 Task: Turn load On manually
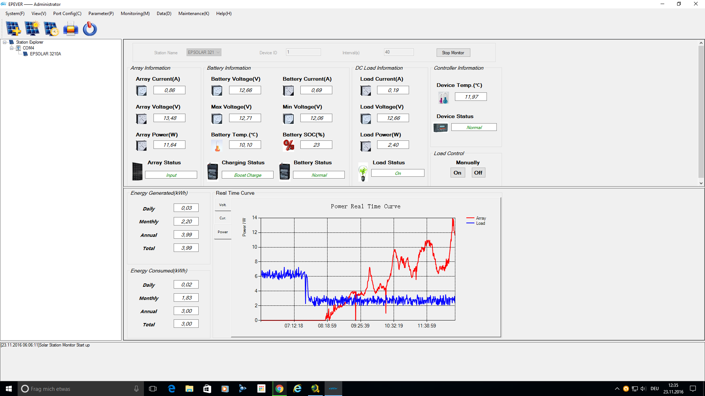click(x=457, y=173)
